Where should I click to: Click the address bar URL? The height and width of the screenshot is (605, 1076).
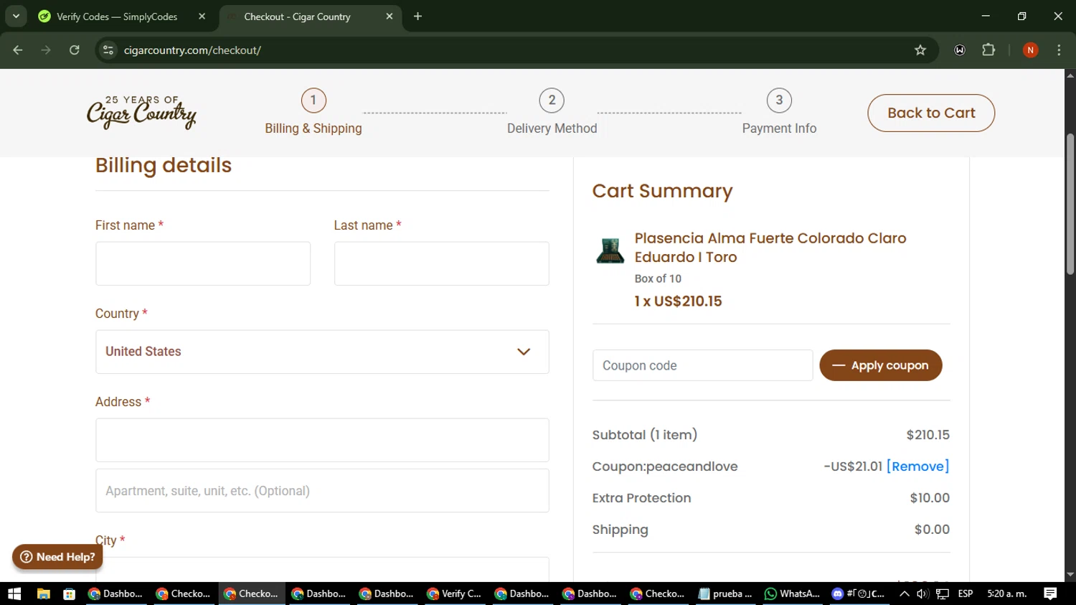coord(192,50)
